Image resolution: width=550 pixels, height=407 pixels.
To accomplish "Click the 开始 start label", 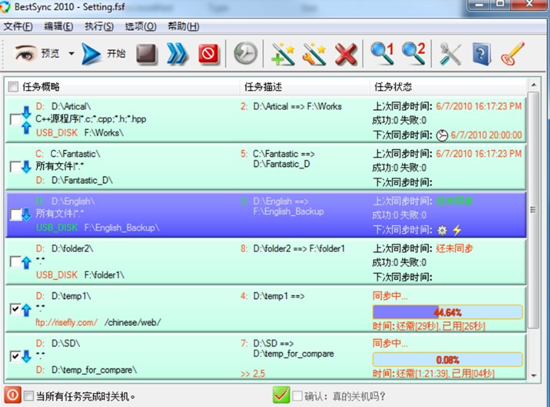I will 116,54.
